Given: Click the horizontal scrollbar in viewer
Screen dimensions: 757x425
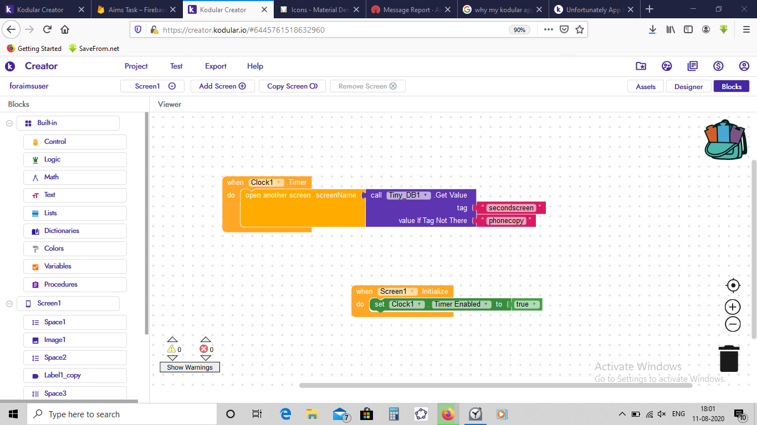Looking at the screenshot, I should 496,385.
